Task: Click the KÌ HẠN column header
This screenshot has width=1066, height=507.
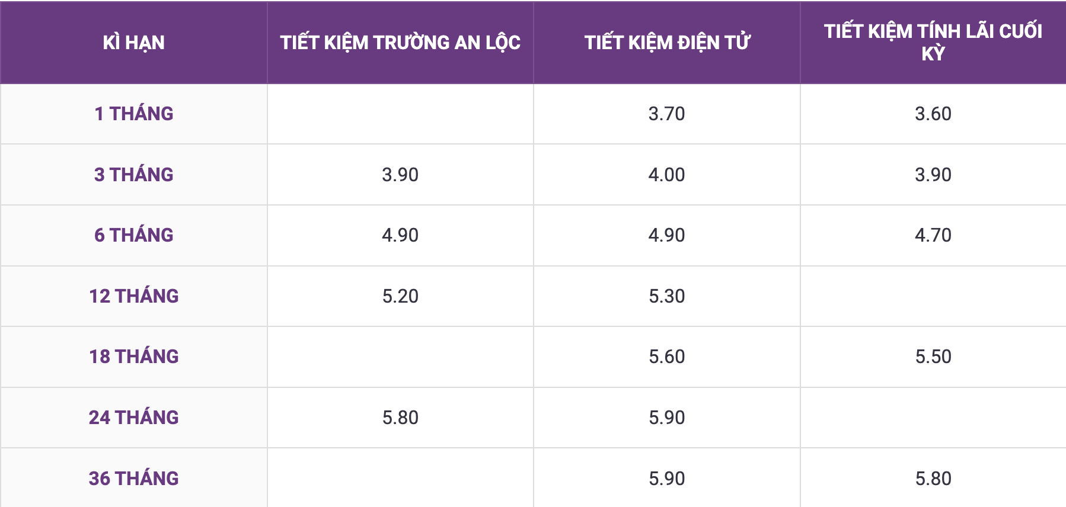Action: 133,43
